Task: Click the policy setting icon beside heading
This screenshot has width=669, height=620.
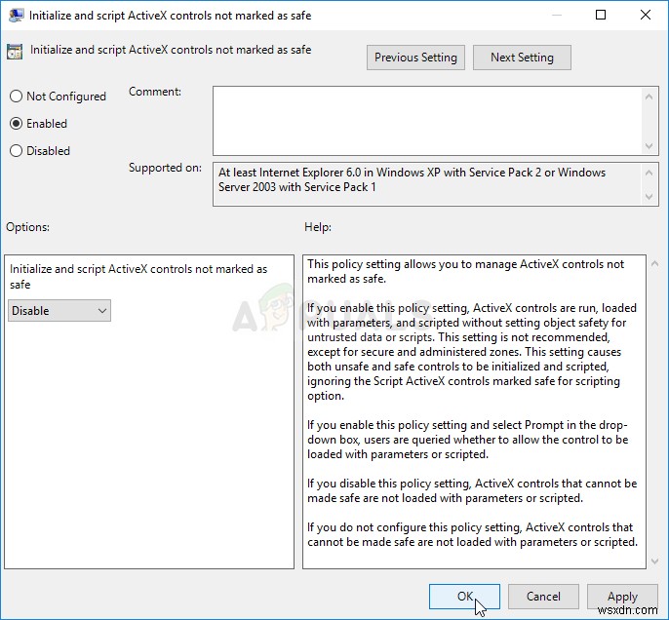Action: click(15, 52)
